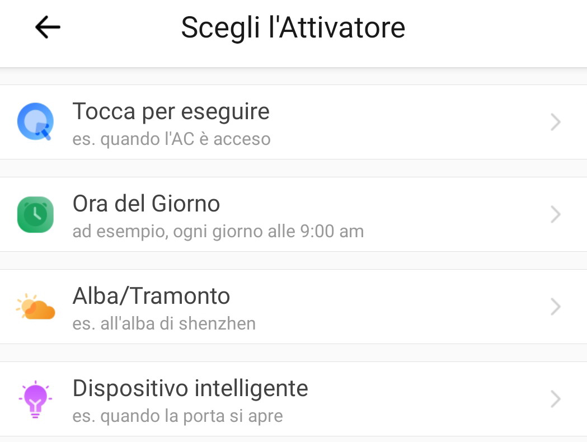Tap blank space in Alba/Tramonto row
The height and width of the screenshot is (442, 587).
(403, 307)
